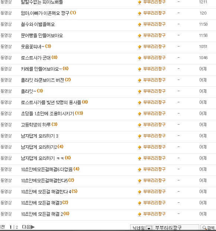Viewport: 216px width, 231px height.
Task: Click member badge icon beside 웃음꽃피네~ row author
Action: click(x=139, y=47)
